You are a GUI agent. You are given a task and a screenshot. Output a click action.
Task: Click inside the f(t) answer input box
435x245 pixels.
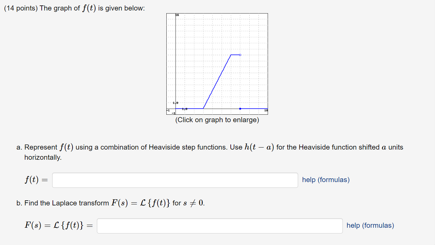coord(174,180)
